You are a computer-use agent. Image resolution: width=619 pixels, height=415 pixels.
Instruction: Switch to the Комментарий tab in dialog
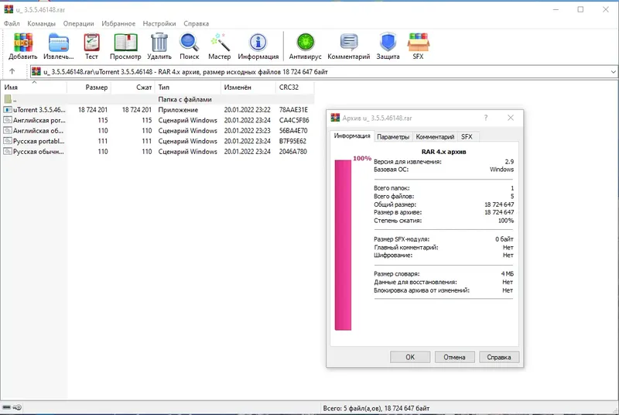point(435,136)
